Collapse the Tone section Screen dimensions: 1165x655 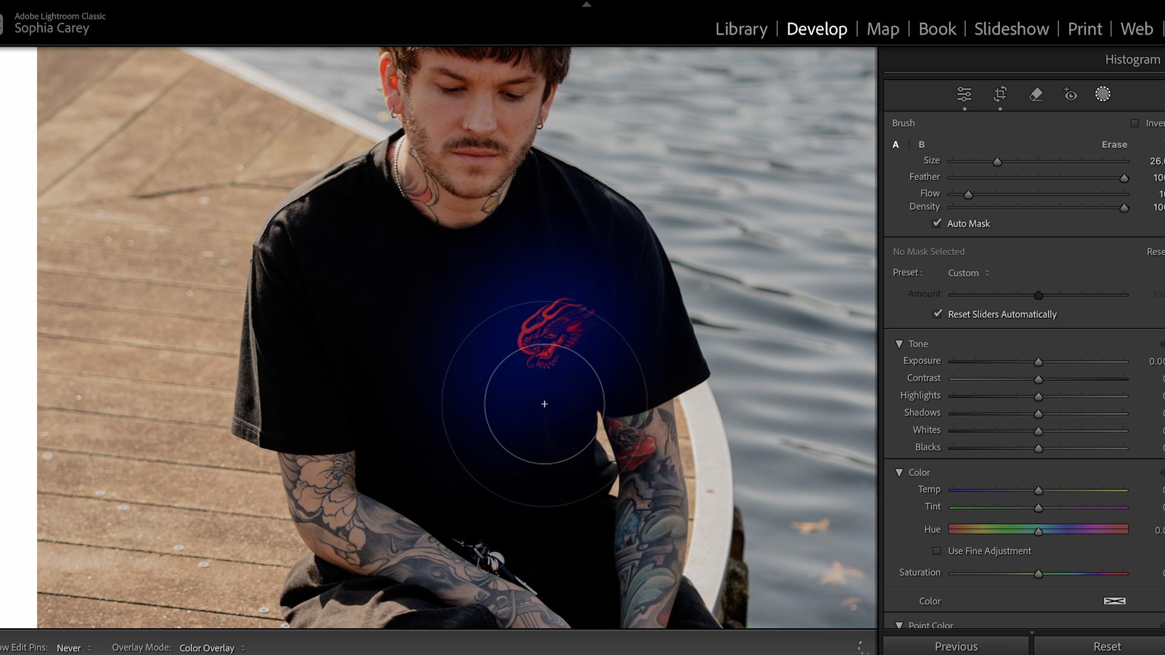pyautogui.click(x=900, y=343)
